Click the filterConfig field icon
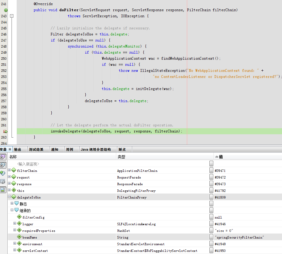 pyautogui.click(x=19, y=217)
